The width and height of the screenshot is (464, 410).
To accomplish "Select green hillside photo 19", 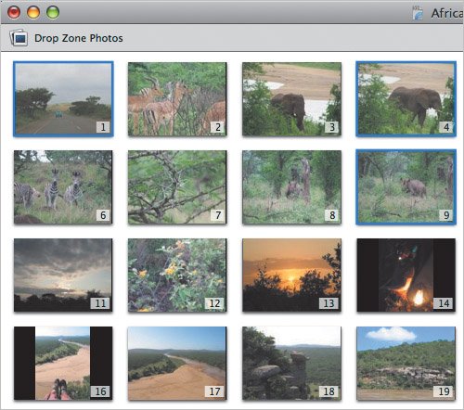I will 406,364.
